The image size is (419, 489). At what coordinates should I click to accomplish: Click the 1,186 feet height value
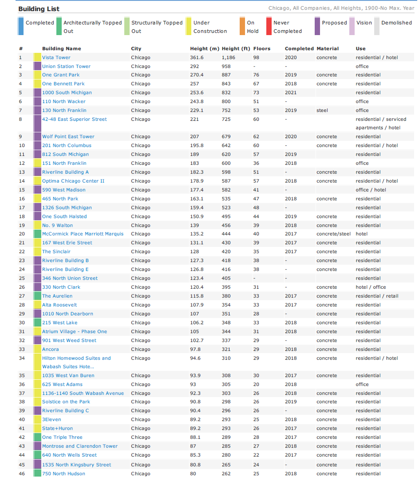(x=229, y=57)
